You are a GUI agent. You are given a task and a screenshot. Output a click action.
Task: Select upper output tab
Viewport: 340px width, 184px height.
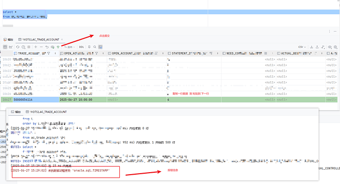8,40
